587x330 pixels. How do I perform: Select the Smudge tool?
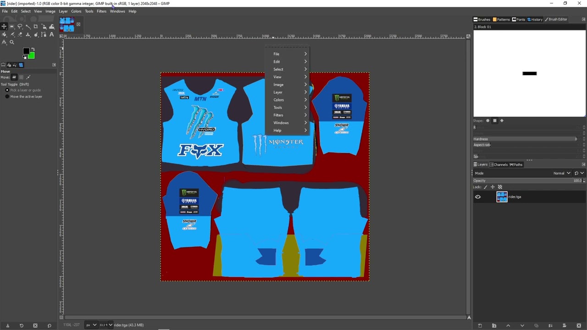(36, 34)
